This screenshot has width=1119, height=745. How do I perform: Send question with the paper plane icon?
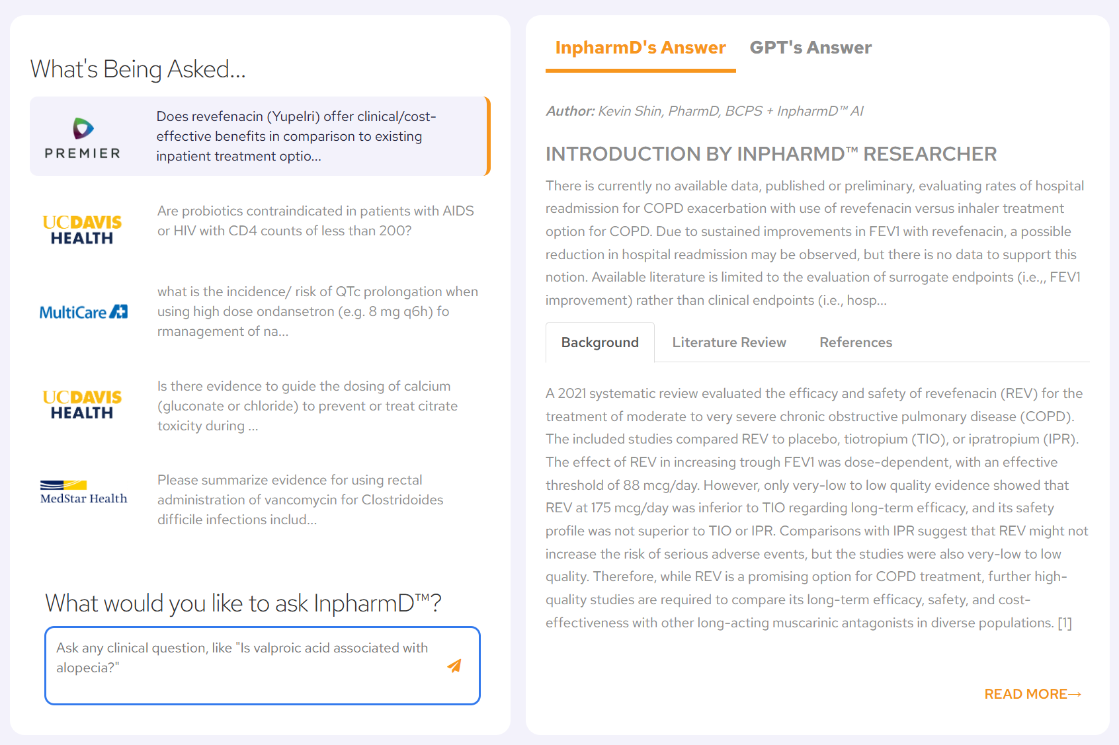tap(454, 666)
